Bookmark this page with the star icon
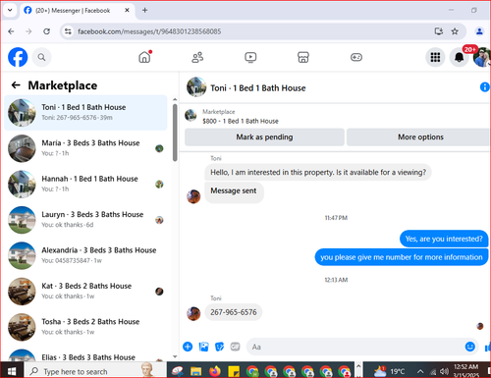Screen dimensions: 491x378 [455, 31]
